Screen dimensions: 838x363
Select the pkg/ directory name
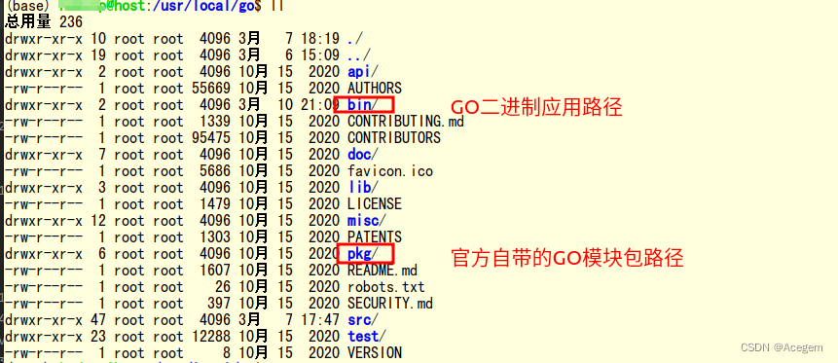pos(363,254)
